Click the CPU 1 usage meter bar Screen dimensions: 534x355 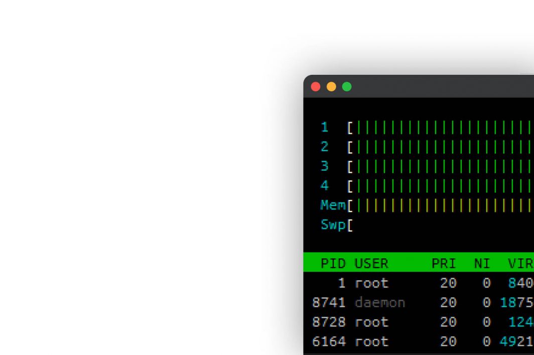(x=442, y=128)
